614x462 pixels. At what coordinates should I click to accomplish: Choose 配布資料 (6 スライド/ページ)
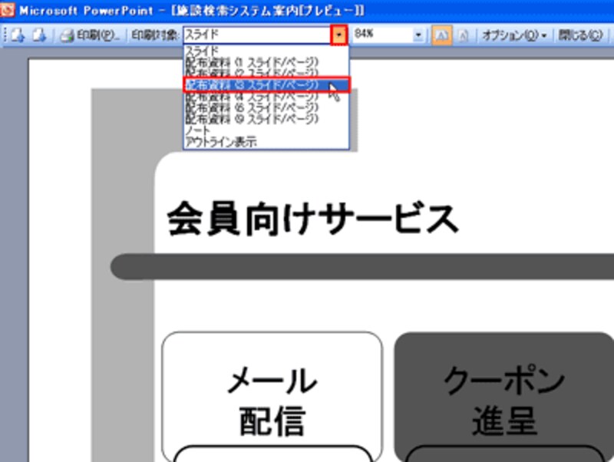[266, 107]
